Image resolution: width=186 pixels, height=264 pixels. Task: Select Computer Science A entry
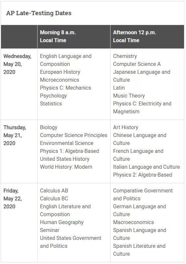pos(137,64)
